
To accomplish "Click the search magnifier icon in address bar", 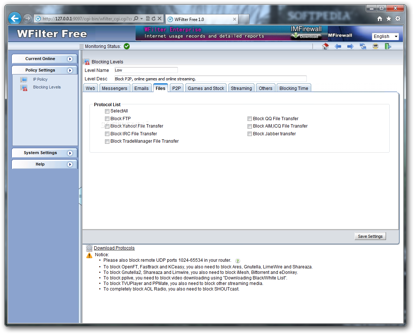I will (136, 18).
